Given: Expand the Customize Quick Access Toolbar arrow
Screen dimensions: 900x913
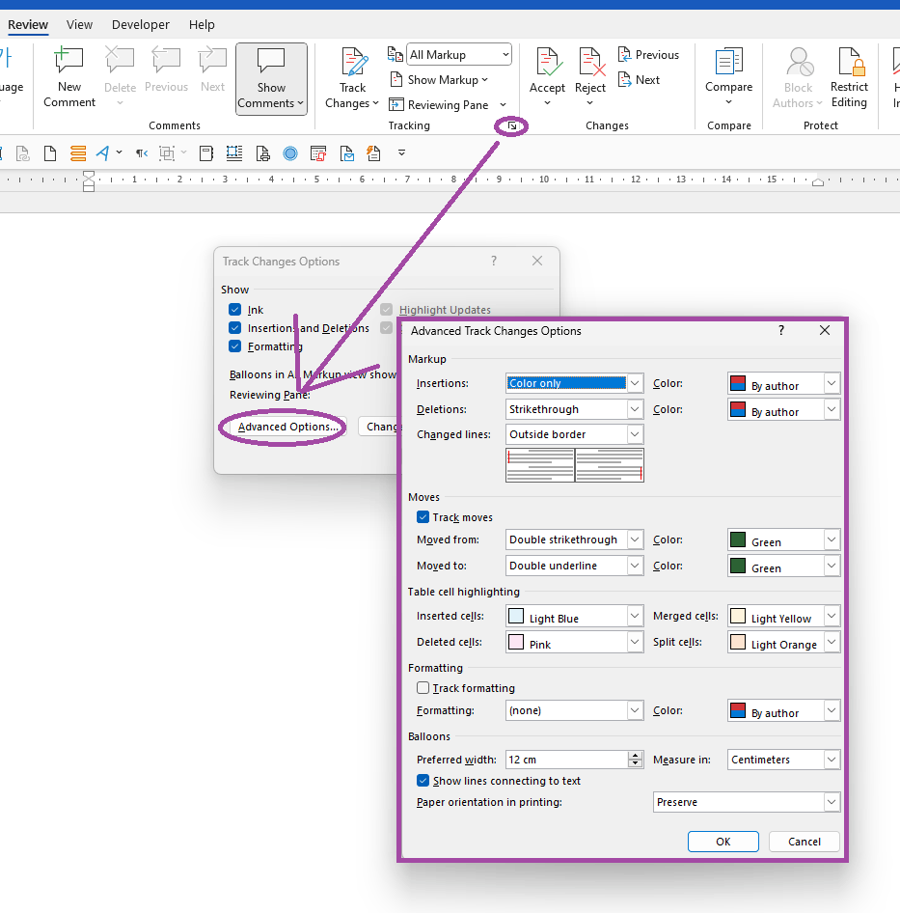Looking at the screenshot, I should point(401,153).
